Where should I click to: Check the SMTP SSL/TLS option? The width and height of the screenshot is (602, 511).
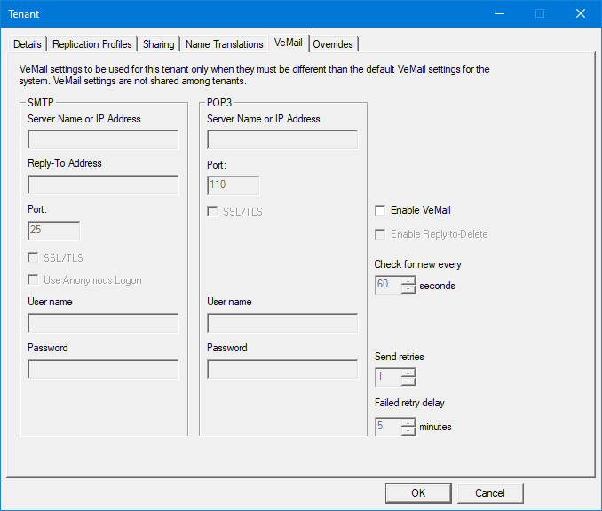pyautogui.click(x=34, y=258)
